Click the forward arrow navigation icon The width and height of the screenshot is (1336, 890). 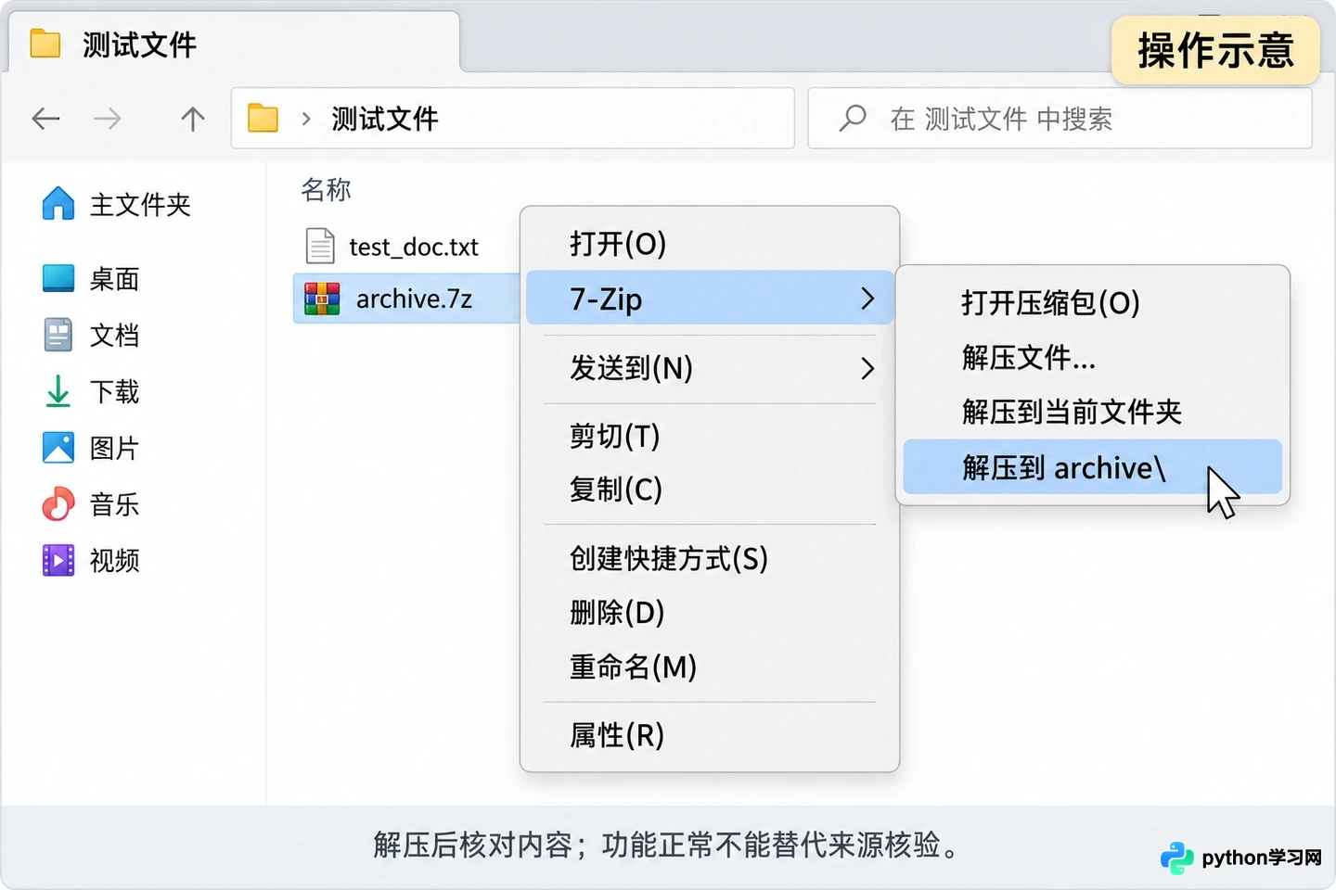pyautogui.click(x=108, y=119)
